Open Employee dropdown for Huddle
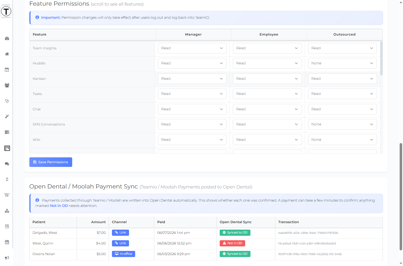 pyautogui.click(x=267, y=63)
